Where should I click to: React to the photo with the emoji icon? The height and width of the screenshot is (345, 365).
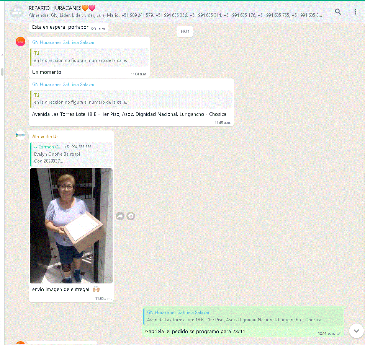[131, 216]
